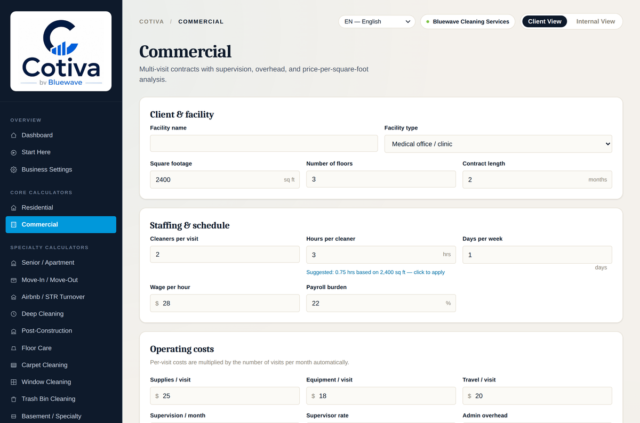640x423 pixels.
Task: Open the Facility type dropdown
Action: 498,144
